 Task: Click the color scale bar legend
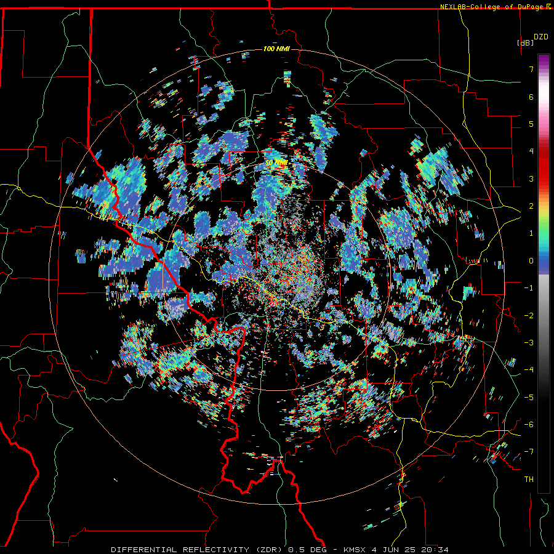point(544,273)
